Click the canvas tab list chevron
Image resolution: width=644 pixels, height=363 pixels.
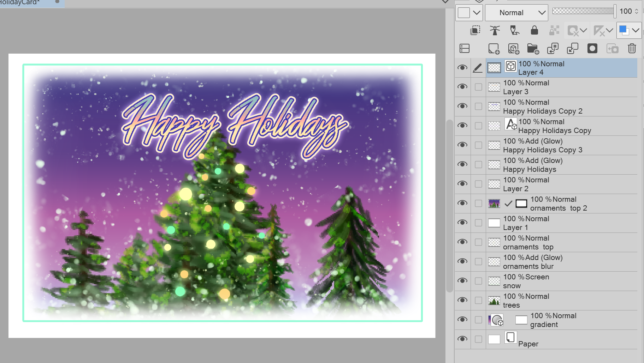(445, 2)
